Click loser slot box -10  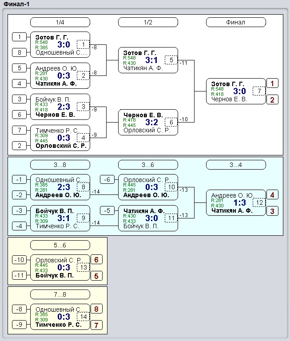pos(20,260)
